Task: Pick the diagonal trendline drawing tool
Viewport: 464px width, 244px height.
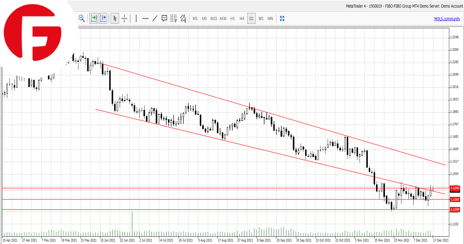Action: tap(155, 19)
